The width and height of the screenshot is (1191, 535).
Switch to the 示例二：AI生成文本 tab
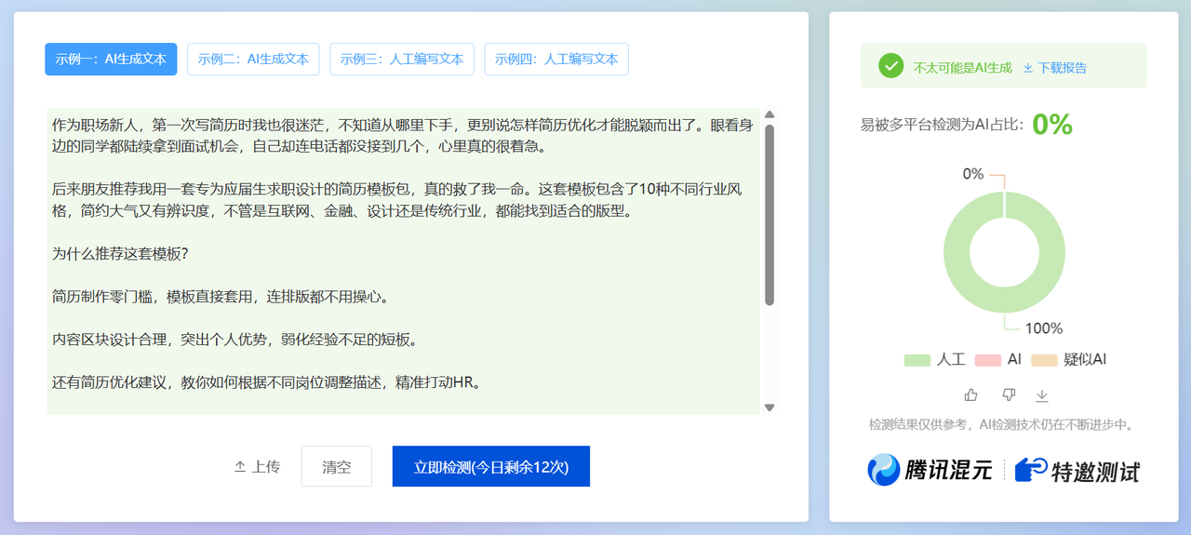point(253,59)
